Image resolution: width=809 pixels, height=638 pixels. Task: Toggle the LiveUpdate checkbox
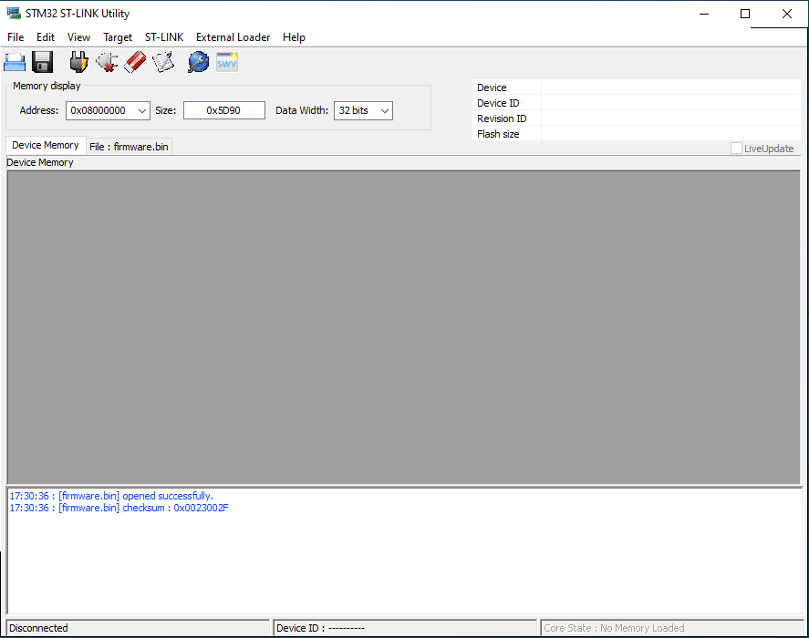736,149
